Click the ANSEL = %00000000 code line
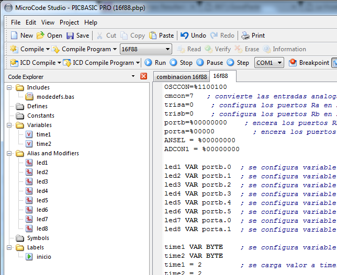Image resolution: width=337 pixels, height=275 pixels. click(x=200, y=141)
